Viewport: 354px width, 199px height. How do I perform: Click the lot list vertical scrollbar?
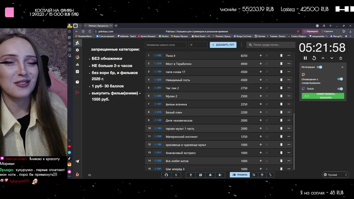click(294, 141)
